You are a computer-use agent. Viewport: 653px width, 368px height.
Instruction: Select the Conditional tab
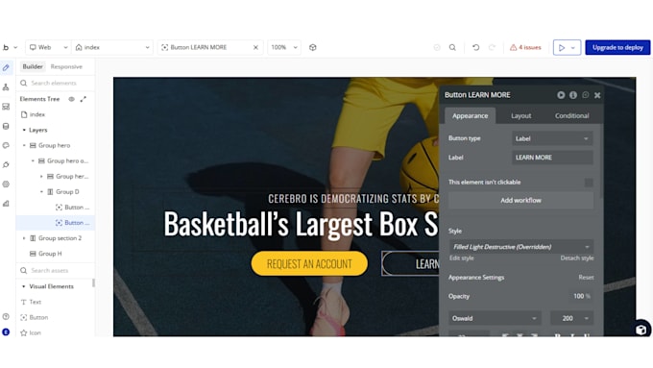click(x=571, y=116)
